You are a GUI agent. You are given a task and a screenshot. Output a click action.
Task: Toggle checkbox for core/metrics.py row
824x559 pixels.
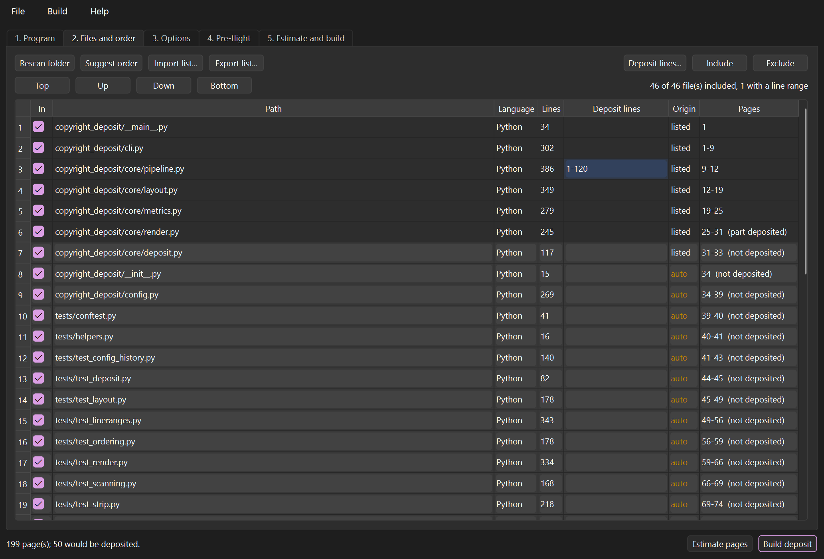[38, 210]
